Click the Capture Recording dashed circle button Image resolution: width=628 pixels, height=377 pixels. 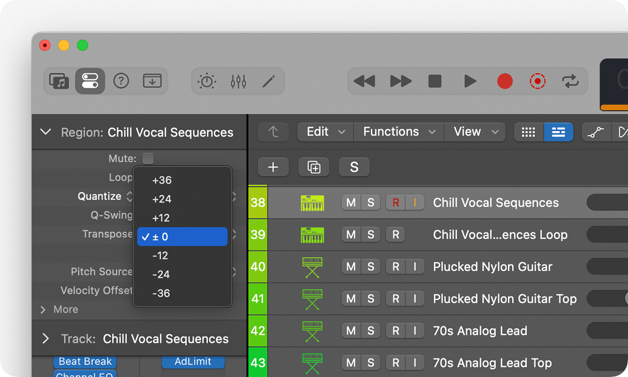[x=537, y=81]
